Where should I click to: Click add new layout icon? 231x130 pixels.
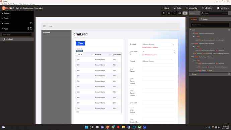(x=31, y=23)
